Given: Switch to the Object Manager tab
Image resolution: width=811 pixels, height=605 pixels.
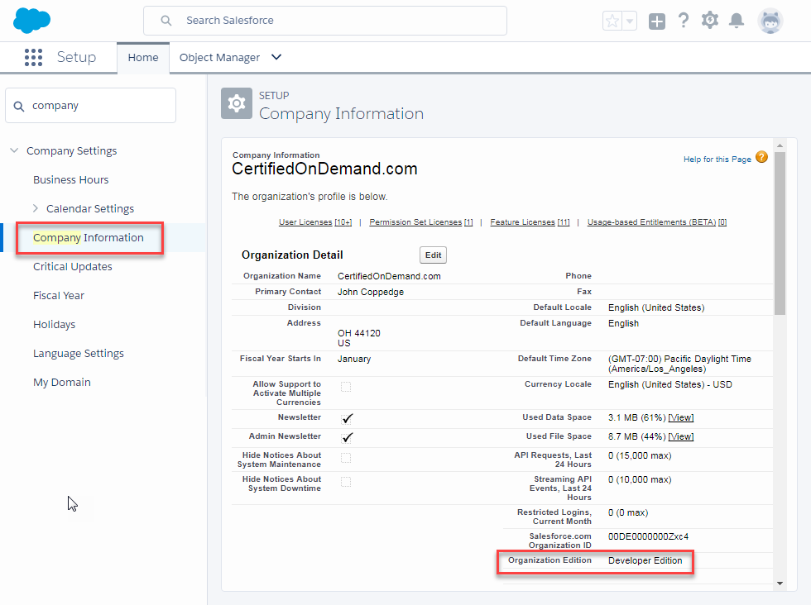Looking at the screenshot, I should pos(219,57).
